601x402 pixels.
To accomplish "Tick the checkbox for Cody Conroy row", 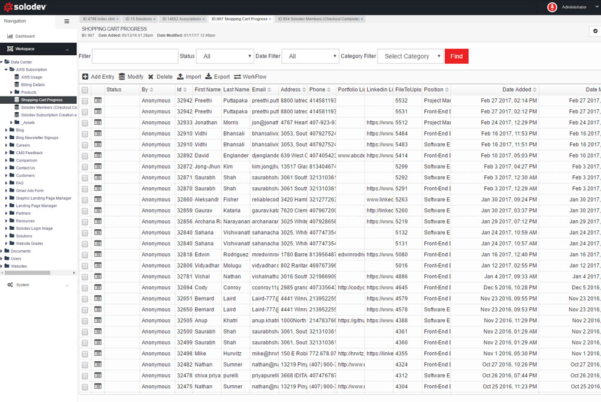I will pos(85,287).
